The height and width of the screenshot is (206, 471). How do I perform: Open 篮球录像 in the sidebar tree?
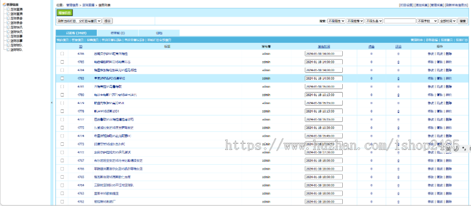(x=17, y=23)
